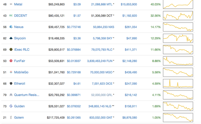
Task: Click iExec RLC price $0.376884
Action: click(x=74, y=50)
